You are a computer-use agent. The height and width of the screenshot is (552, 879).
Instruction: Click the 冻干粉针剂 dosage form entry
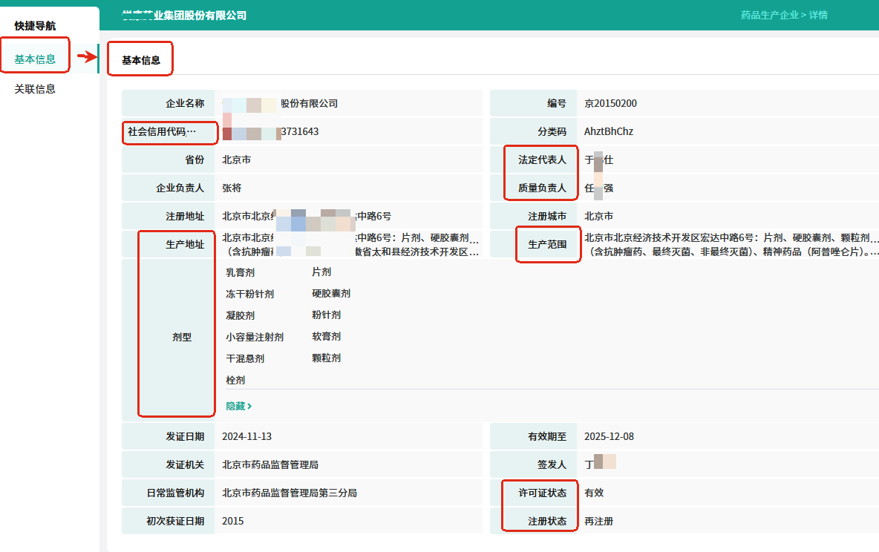click(249, 294)
